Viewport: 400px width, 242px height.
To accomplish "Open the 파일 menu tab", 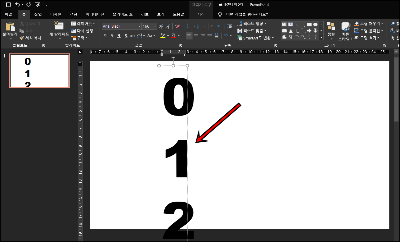I will (x=8, y=14).
